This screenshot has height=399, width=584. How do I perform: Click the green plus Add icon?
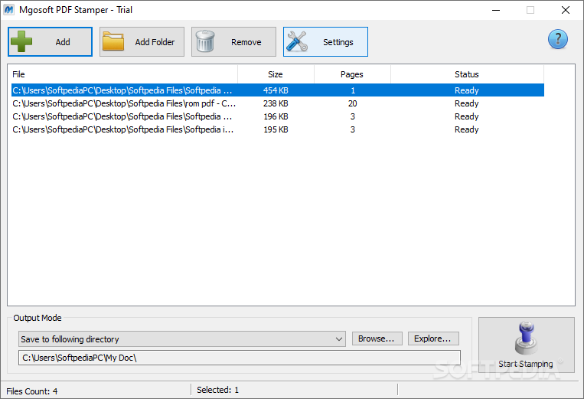pyautogui.click(x=21, y=41)
